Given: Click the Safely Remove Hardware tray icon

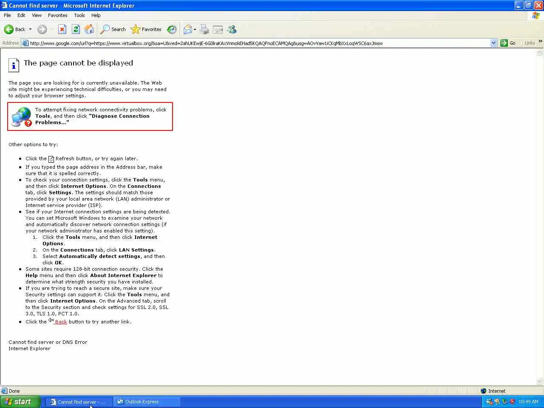Looking at the screenshot, I should [x=504, y=402].
